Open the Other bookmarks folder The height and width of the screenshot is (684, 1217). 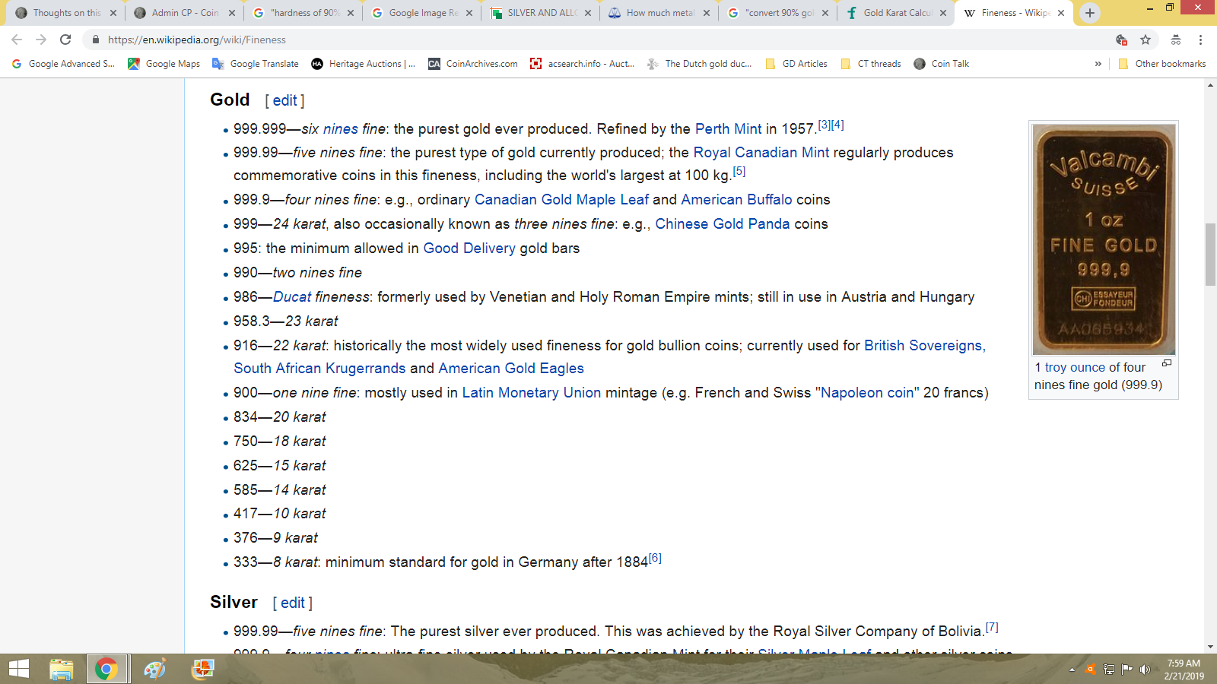pyautogui.click(x=1162, y=64)
